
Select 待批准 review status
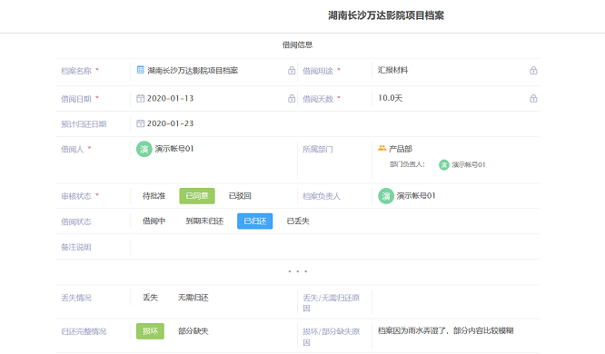tap(154, 196)
